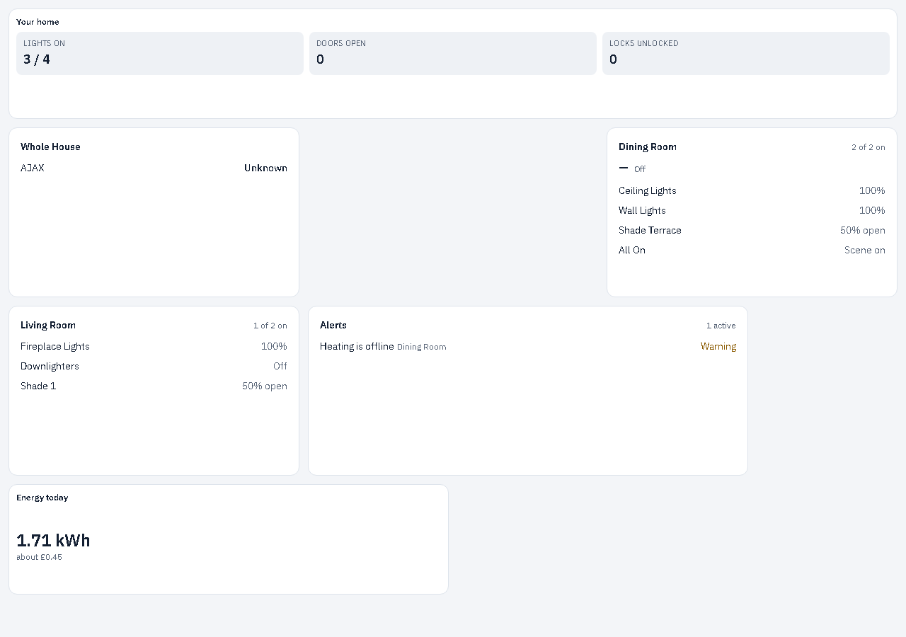The width and height of the screenshot is (906, 637).
Task: Click the Dining Room tag on the alert
Action: (x=422, y=347)
